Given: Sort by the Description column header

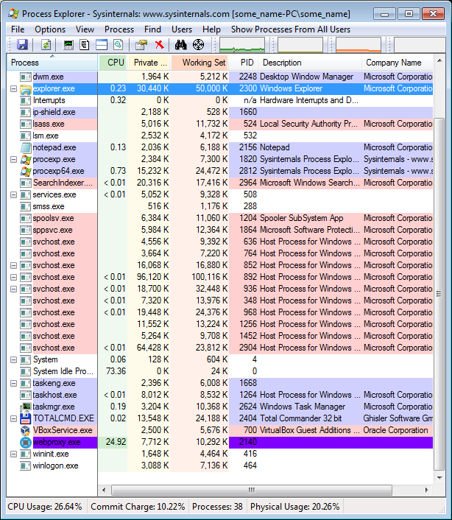Looking at the screenshot, I should click(311, 63).
